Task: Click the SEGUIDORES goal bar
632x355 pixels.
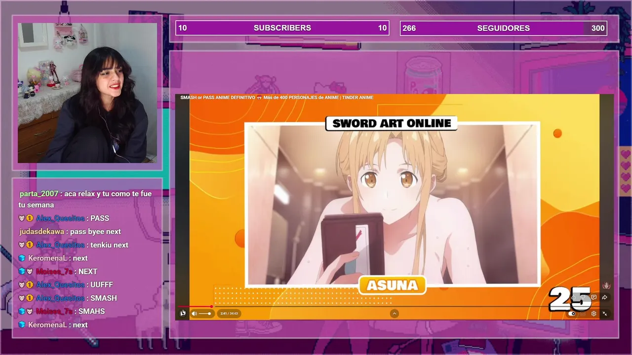Action: [x=503, y=28]
